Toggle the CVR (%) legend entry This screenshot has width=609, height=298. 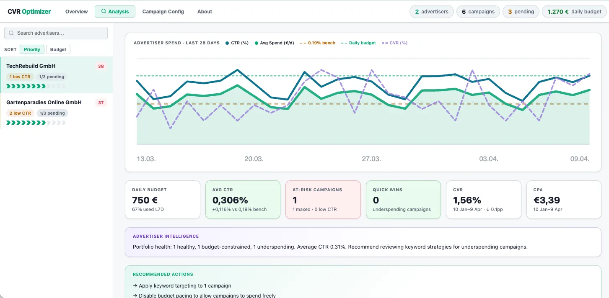click(x=394, y=43)
